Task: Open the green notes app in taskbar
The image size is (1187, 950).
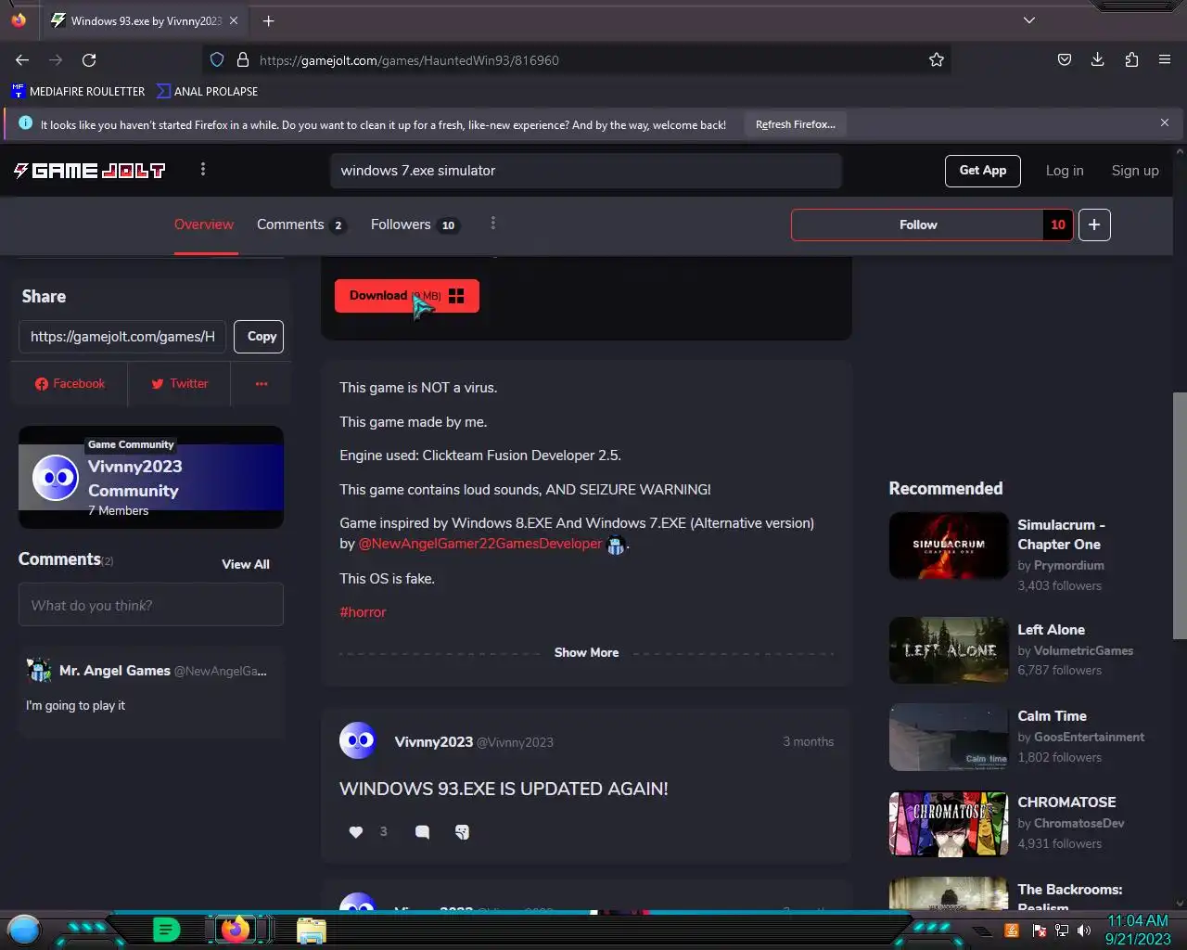Action: 166,929
